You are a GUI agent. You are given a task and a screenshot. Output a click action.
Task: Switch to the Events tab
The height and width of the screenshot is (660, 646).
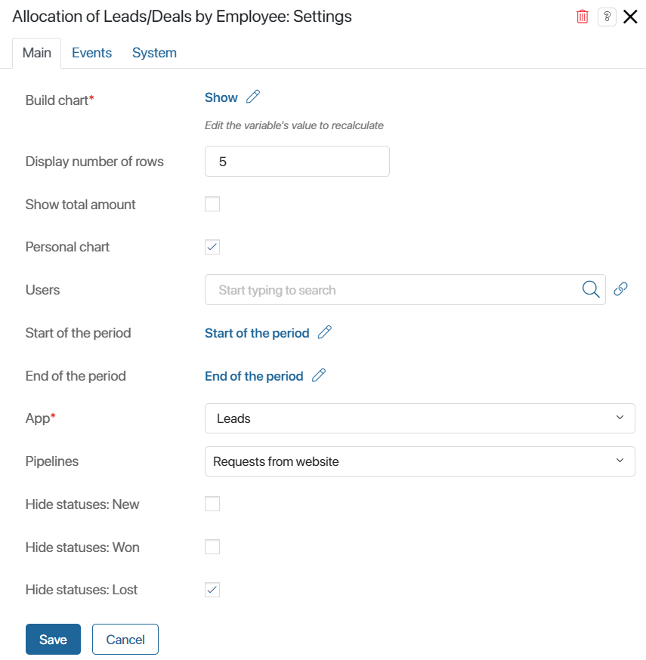(91, 53)
